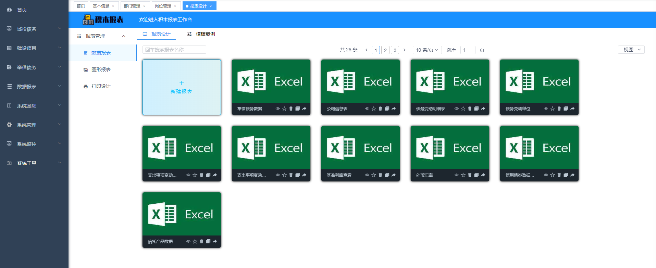Copy the 债务变动明细表 report
The height and width of the screenshot is (268, 656).
pos(476,109)
